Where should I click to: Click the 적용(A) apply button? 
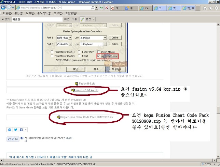116,69
